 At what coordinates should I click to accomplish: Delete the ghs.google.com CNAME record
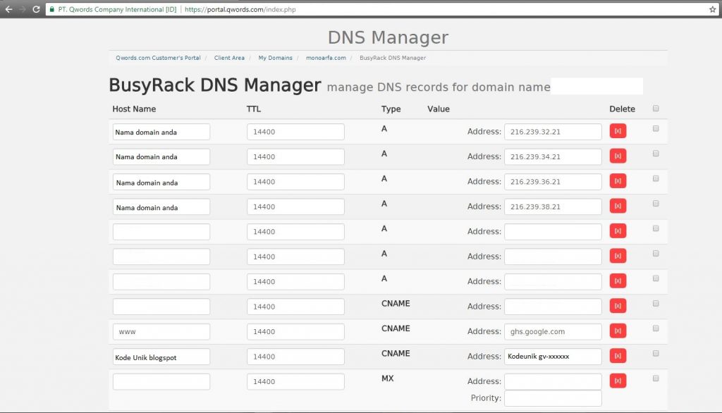(x=618, y=331)
